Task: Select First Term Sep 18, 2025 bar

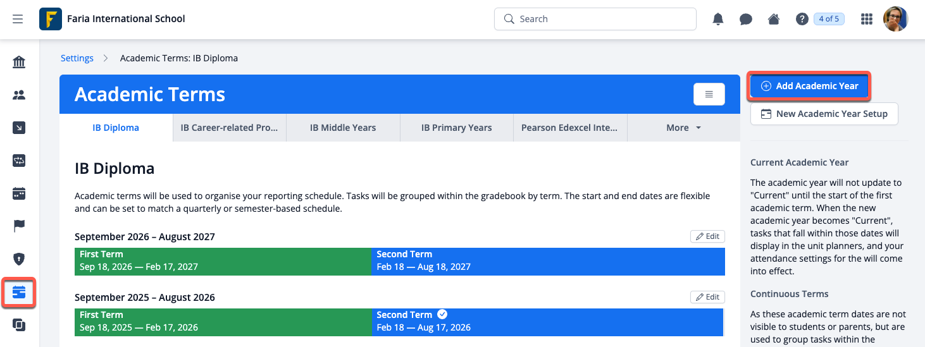Action: [223, 321]
